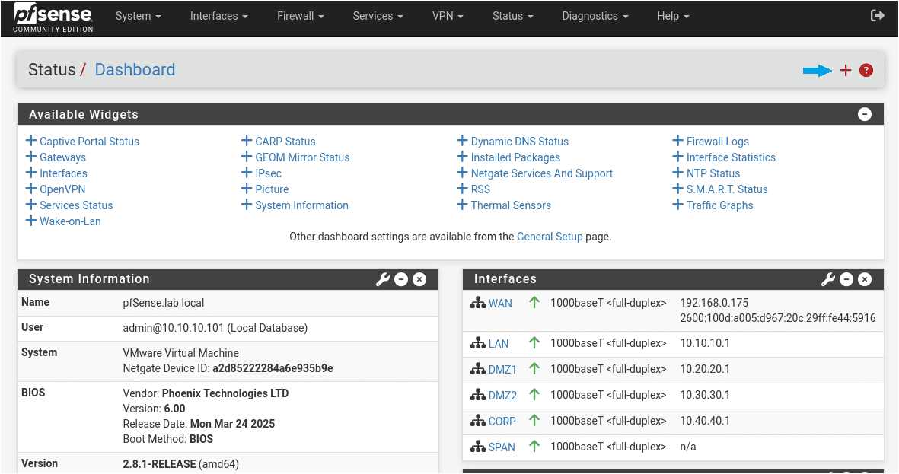This screenshot has width=899, height=474.
Task: Add the Services Status widget
Action: coord(69,205)
